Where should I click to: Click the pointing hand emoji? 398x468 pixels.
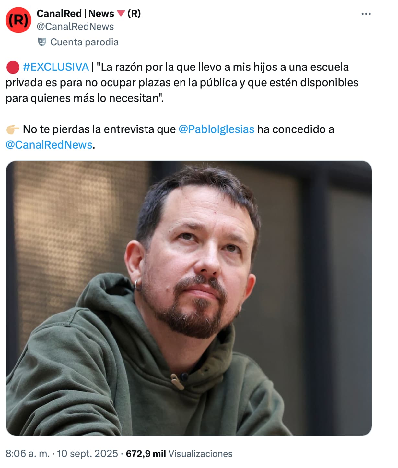(13, 129)
